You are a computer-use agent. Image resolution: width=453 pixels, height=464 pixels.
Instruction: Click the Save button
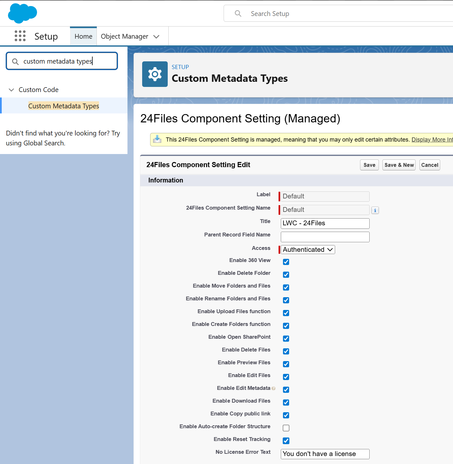tap(369, 165)
